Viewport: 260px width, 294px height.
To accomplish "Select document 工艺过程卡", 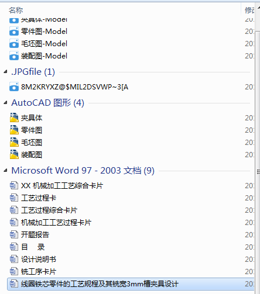I will (39, 198).
